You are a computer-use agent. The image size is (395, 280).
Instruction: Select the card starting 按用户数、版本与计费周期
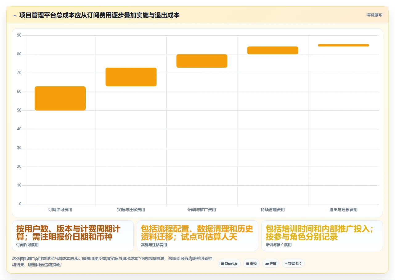tap(73, 236)
